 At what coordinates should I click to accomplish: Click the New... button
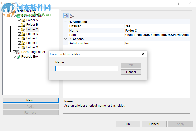point(31,100)
